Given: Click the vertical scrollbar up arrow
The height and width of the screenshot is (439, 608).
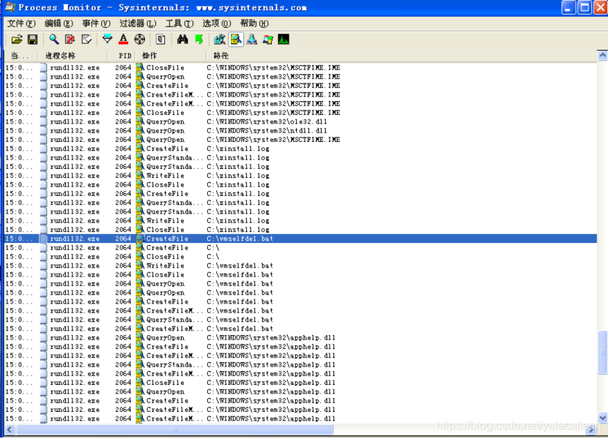Looking at the screenshot, I should click(x=602, y=56).
